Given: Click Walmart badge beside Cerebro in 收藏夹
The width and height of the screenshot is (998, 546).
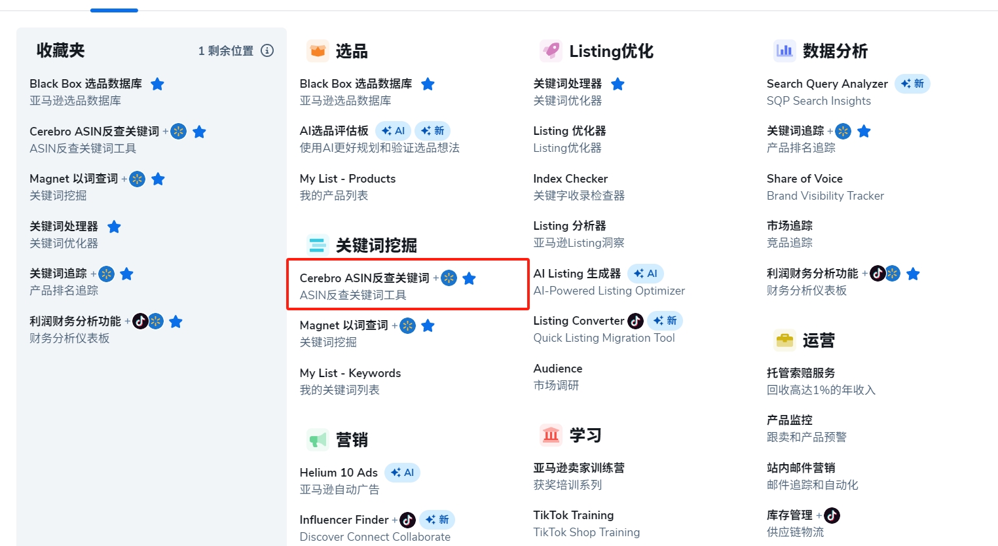Looking at the screenshot, I should [178, 132].
